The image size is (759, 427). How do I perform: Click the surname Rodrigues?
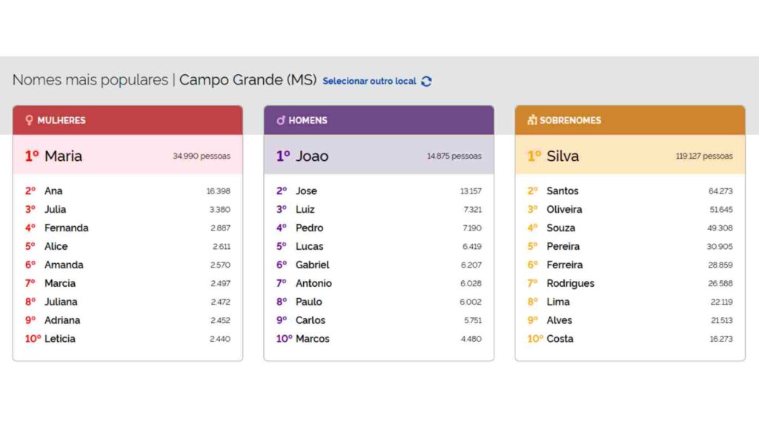[x=571, y=283]
